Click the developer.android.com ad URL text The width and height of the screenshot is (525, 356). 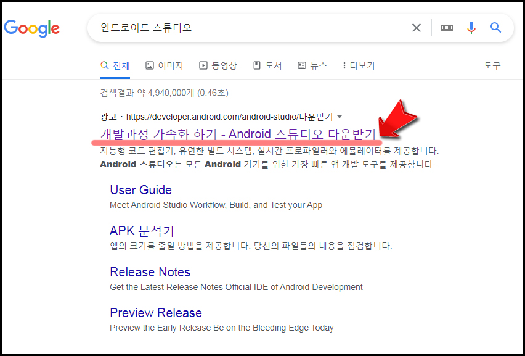tap(229, 117)
